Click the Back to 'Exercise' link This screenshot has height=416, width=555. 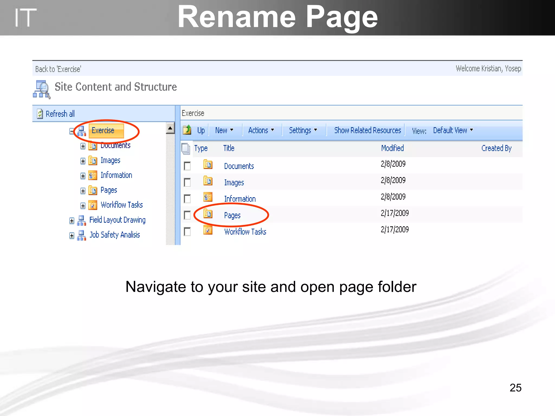[58, 69]
